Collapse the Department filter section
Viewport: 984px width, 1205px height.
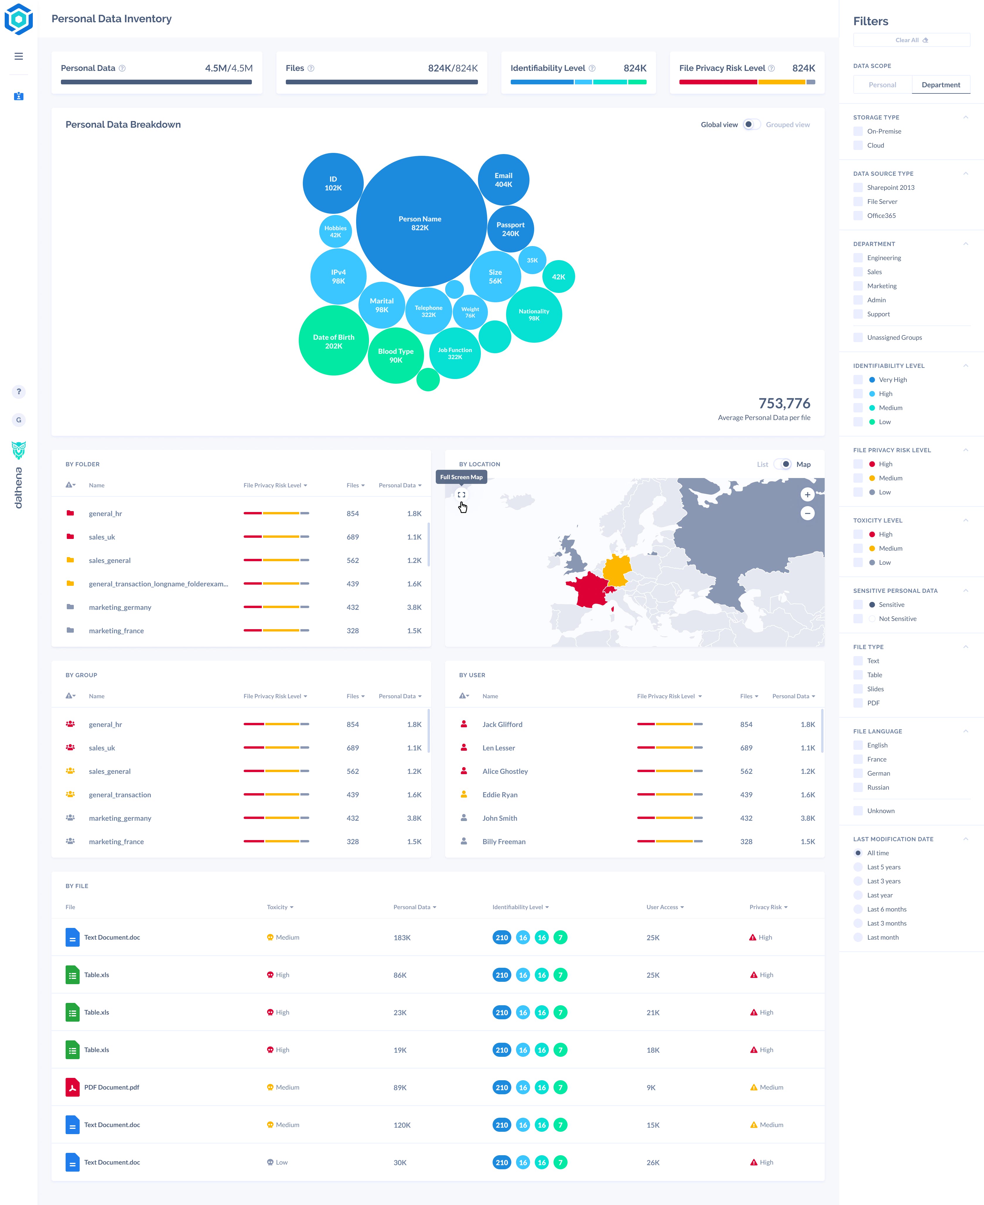(965, 244)
